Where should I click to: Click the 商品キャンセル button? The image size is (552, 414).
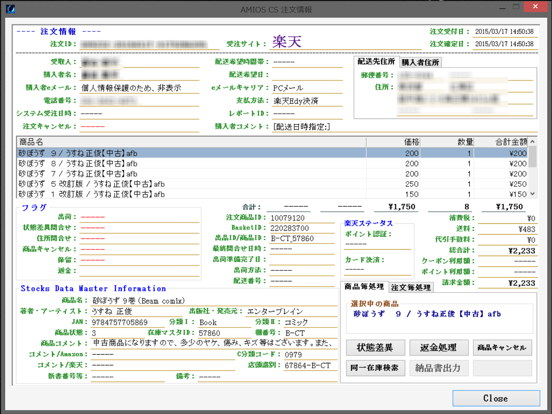click(502, 347)
